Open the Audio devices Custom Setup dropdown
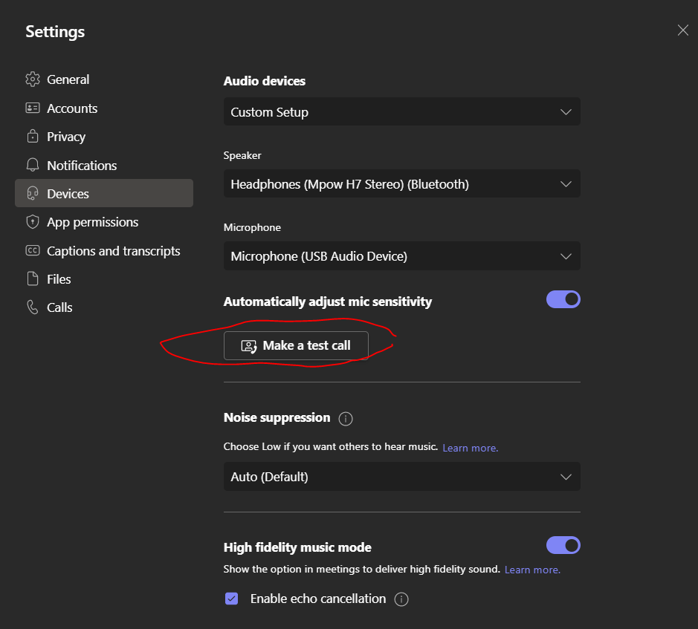698x629 pixels. pos(401,112)
